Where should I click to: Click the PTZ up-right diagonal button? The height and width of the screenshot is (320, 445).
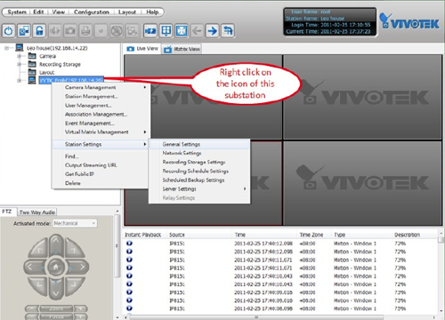74,249
